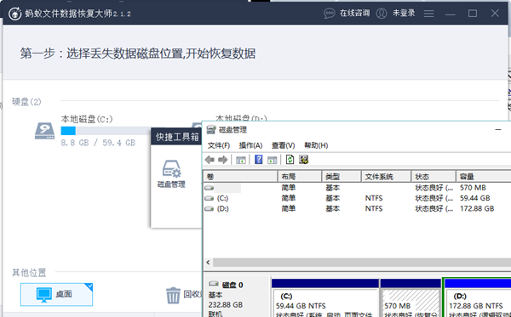Viewport: 511px width, 317px height.
Task: Sort by 文件系统 column header
Action: click(386, 177)
